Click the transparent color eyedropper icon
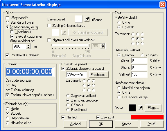Image resolution: width=167 pixels, height=131 pixels. (x=64, y=32)
